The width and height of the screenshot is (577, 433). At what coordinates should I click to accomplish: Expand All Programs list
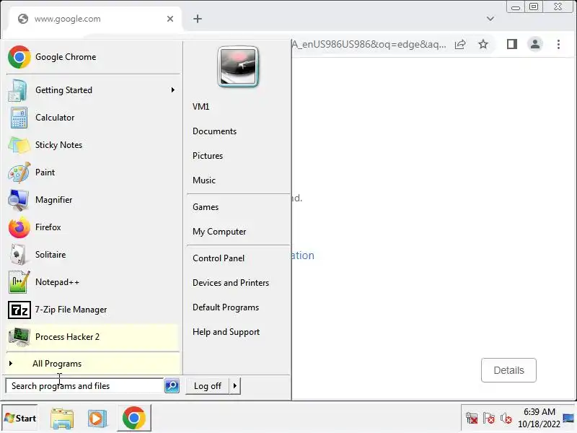pyautogui.click(x=93, y=364)
